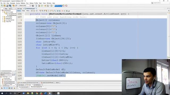Click the clock-shaped toolbar icon
The image size is (170, 95).
51,6
